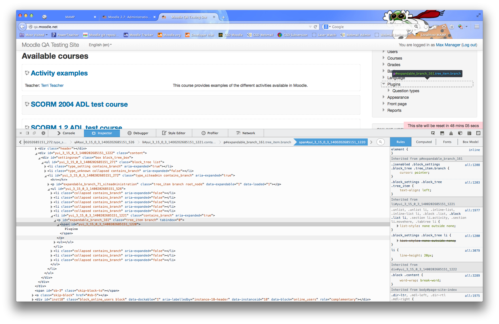Click the Max Manager profile link
Image resolution: width=499 pixels, height=324 pixels.
coord(448,45)
